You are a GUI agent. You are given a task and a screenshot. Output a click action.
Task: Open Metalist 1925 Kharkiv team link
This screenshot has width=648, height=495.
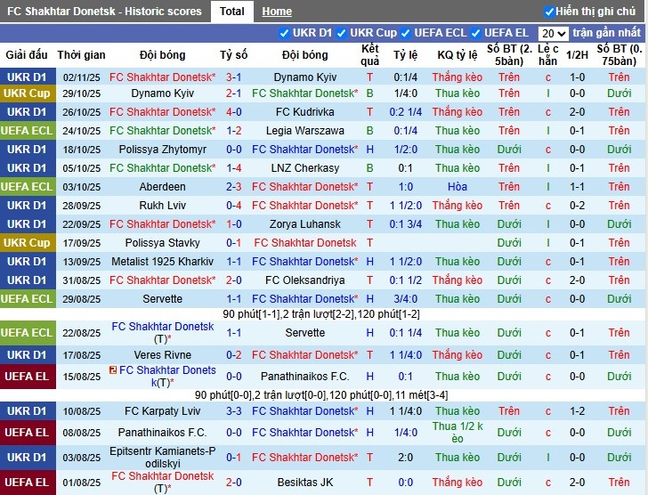(x=162, y=262)
